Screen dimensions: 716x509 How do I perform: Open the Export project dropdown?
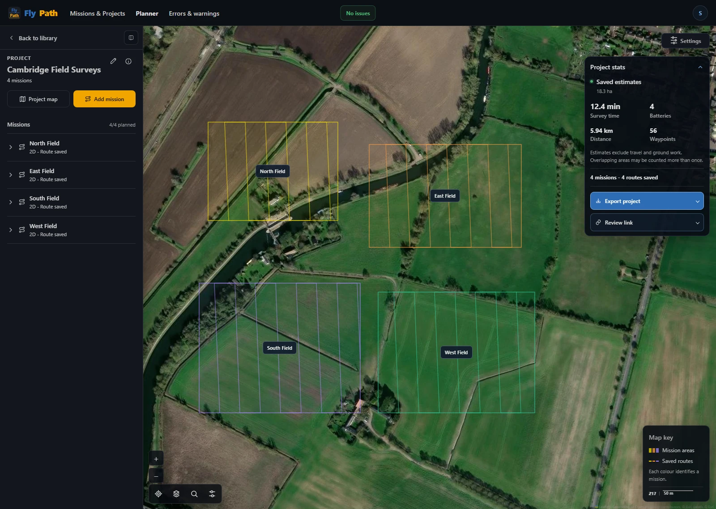tap(647, 201)
